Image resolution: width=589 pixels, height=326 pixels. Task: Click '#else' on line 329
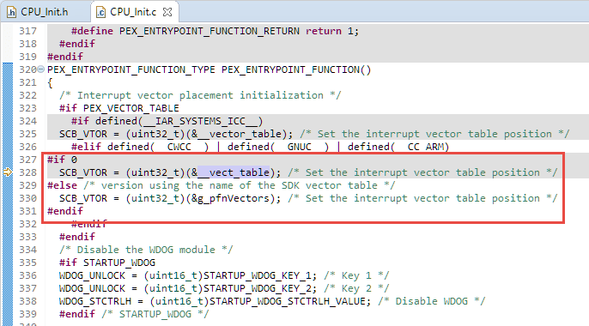click(62, 185)
